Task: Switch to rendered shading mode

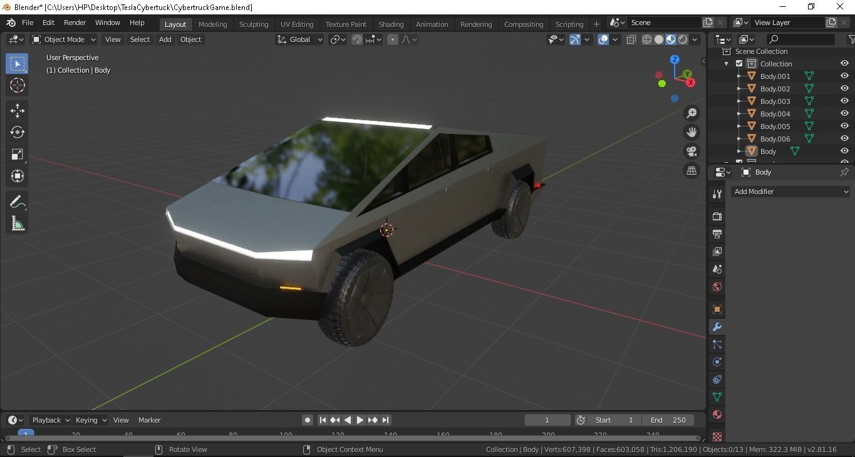Action: point(683,39)
